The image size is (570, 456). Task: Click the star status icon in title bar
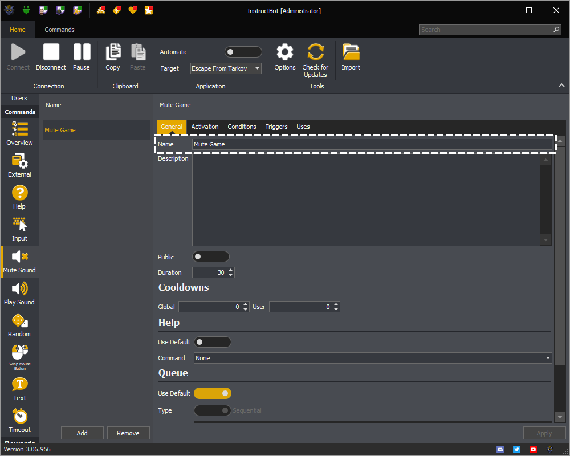[x=149, y=10]
